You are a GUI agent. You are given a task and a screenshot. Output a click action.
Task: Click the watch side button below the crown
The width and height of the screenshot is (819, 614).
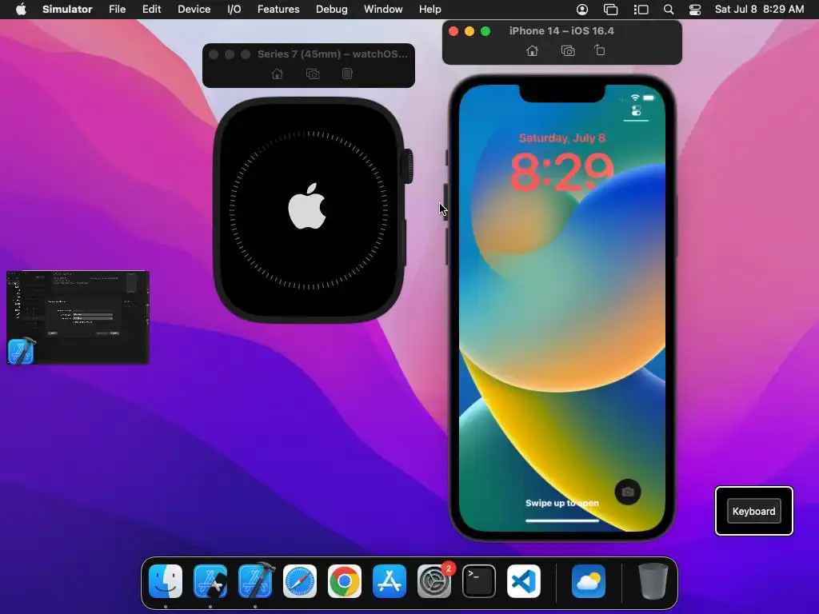tap(404, 243)
